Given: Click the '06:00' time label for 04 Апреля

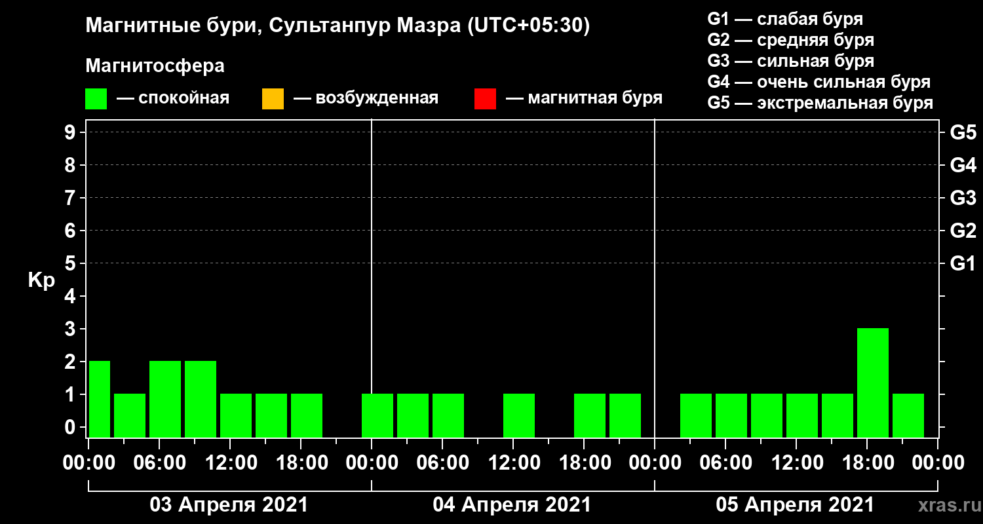Looking at the screenshot, I should pos(442,462).
